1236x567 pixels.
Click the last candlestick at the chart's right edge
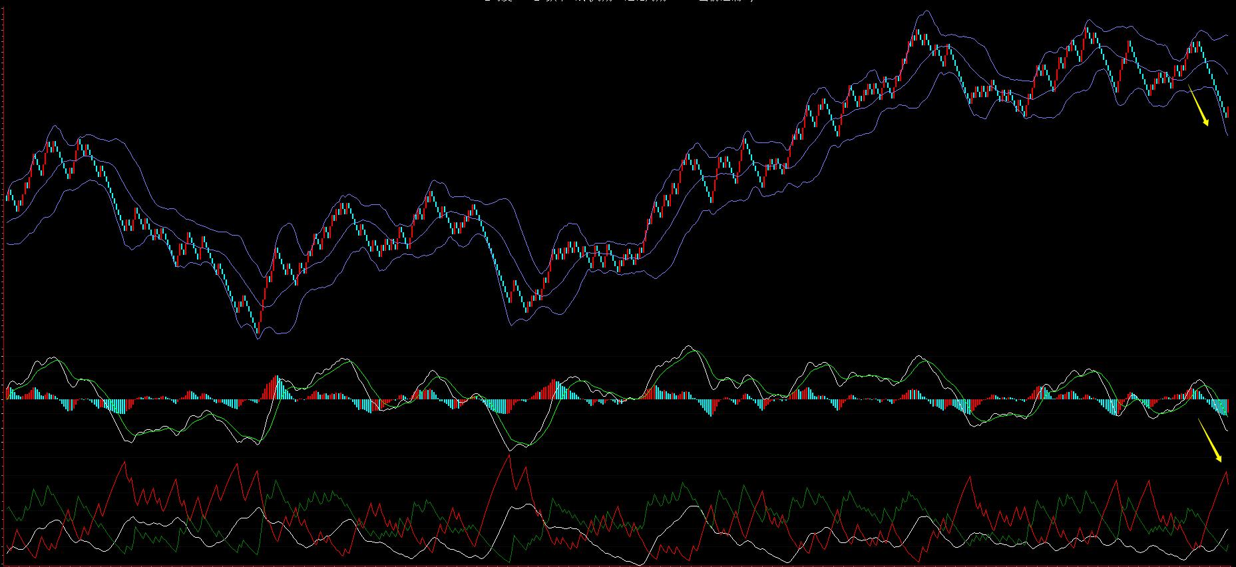click(x=1227, y=112)
